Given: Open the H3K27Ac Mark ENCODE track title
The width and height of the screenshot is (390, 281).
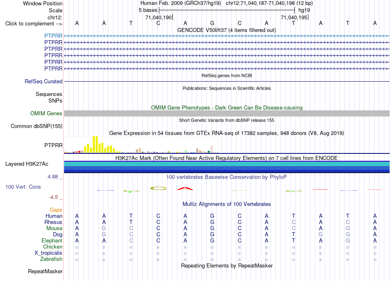Looking at the screenshot, I should pos(227,158).
